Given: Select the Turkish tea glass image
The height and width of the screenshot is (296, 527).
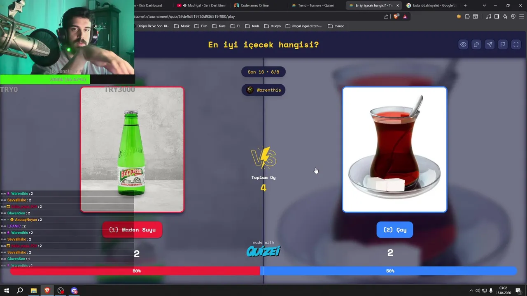Looking at the screenshot, I should click(394, 150).
